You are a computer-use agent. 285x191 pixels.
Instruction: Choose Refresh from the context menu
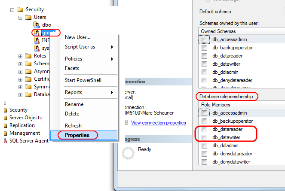click(x=84, y=126)
